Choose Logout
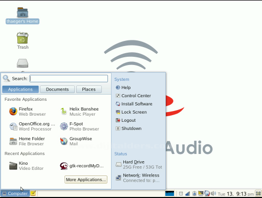Screen dimensions: 262x198 125,120
